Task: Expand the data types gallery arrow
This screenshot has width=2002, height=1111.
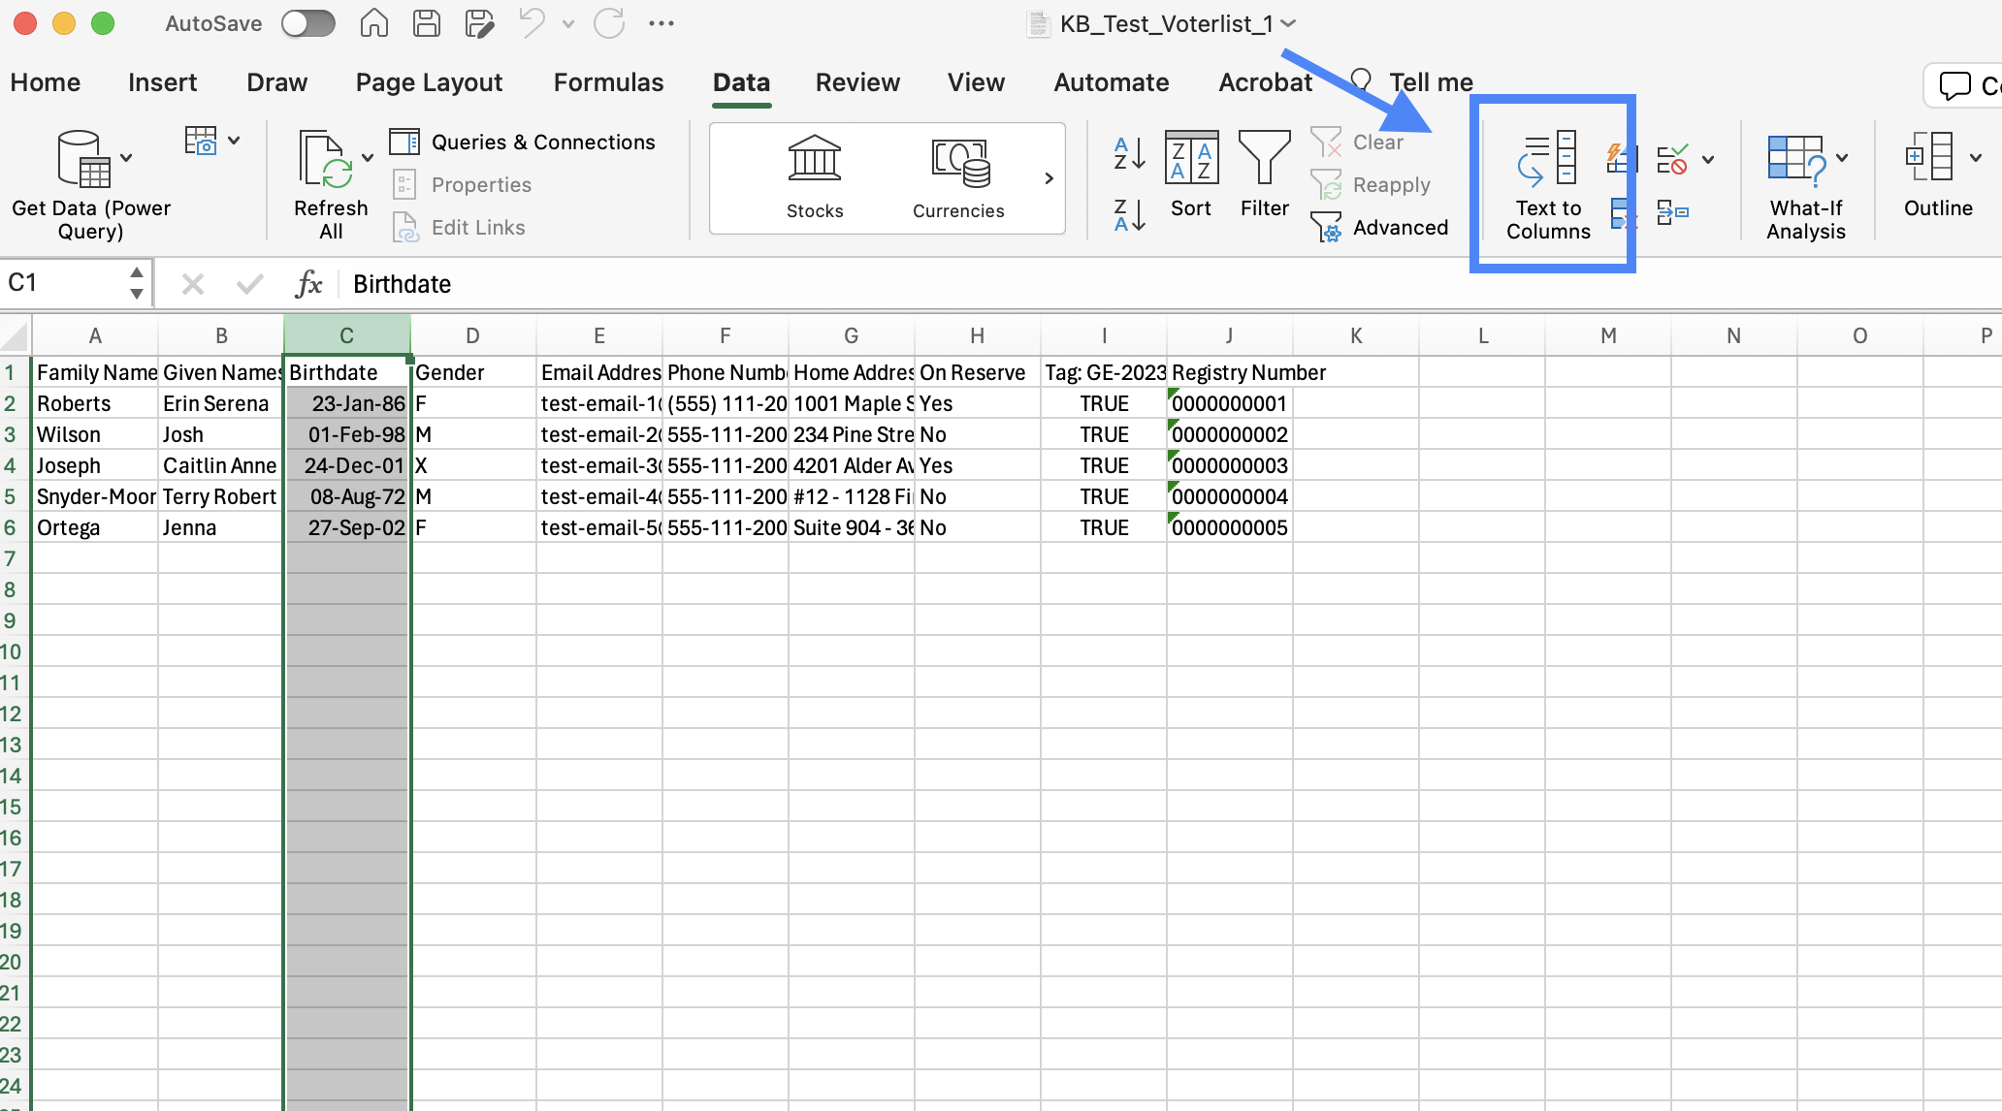Action: (1049, 178)
